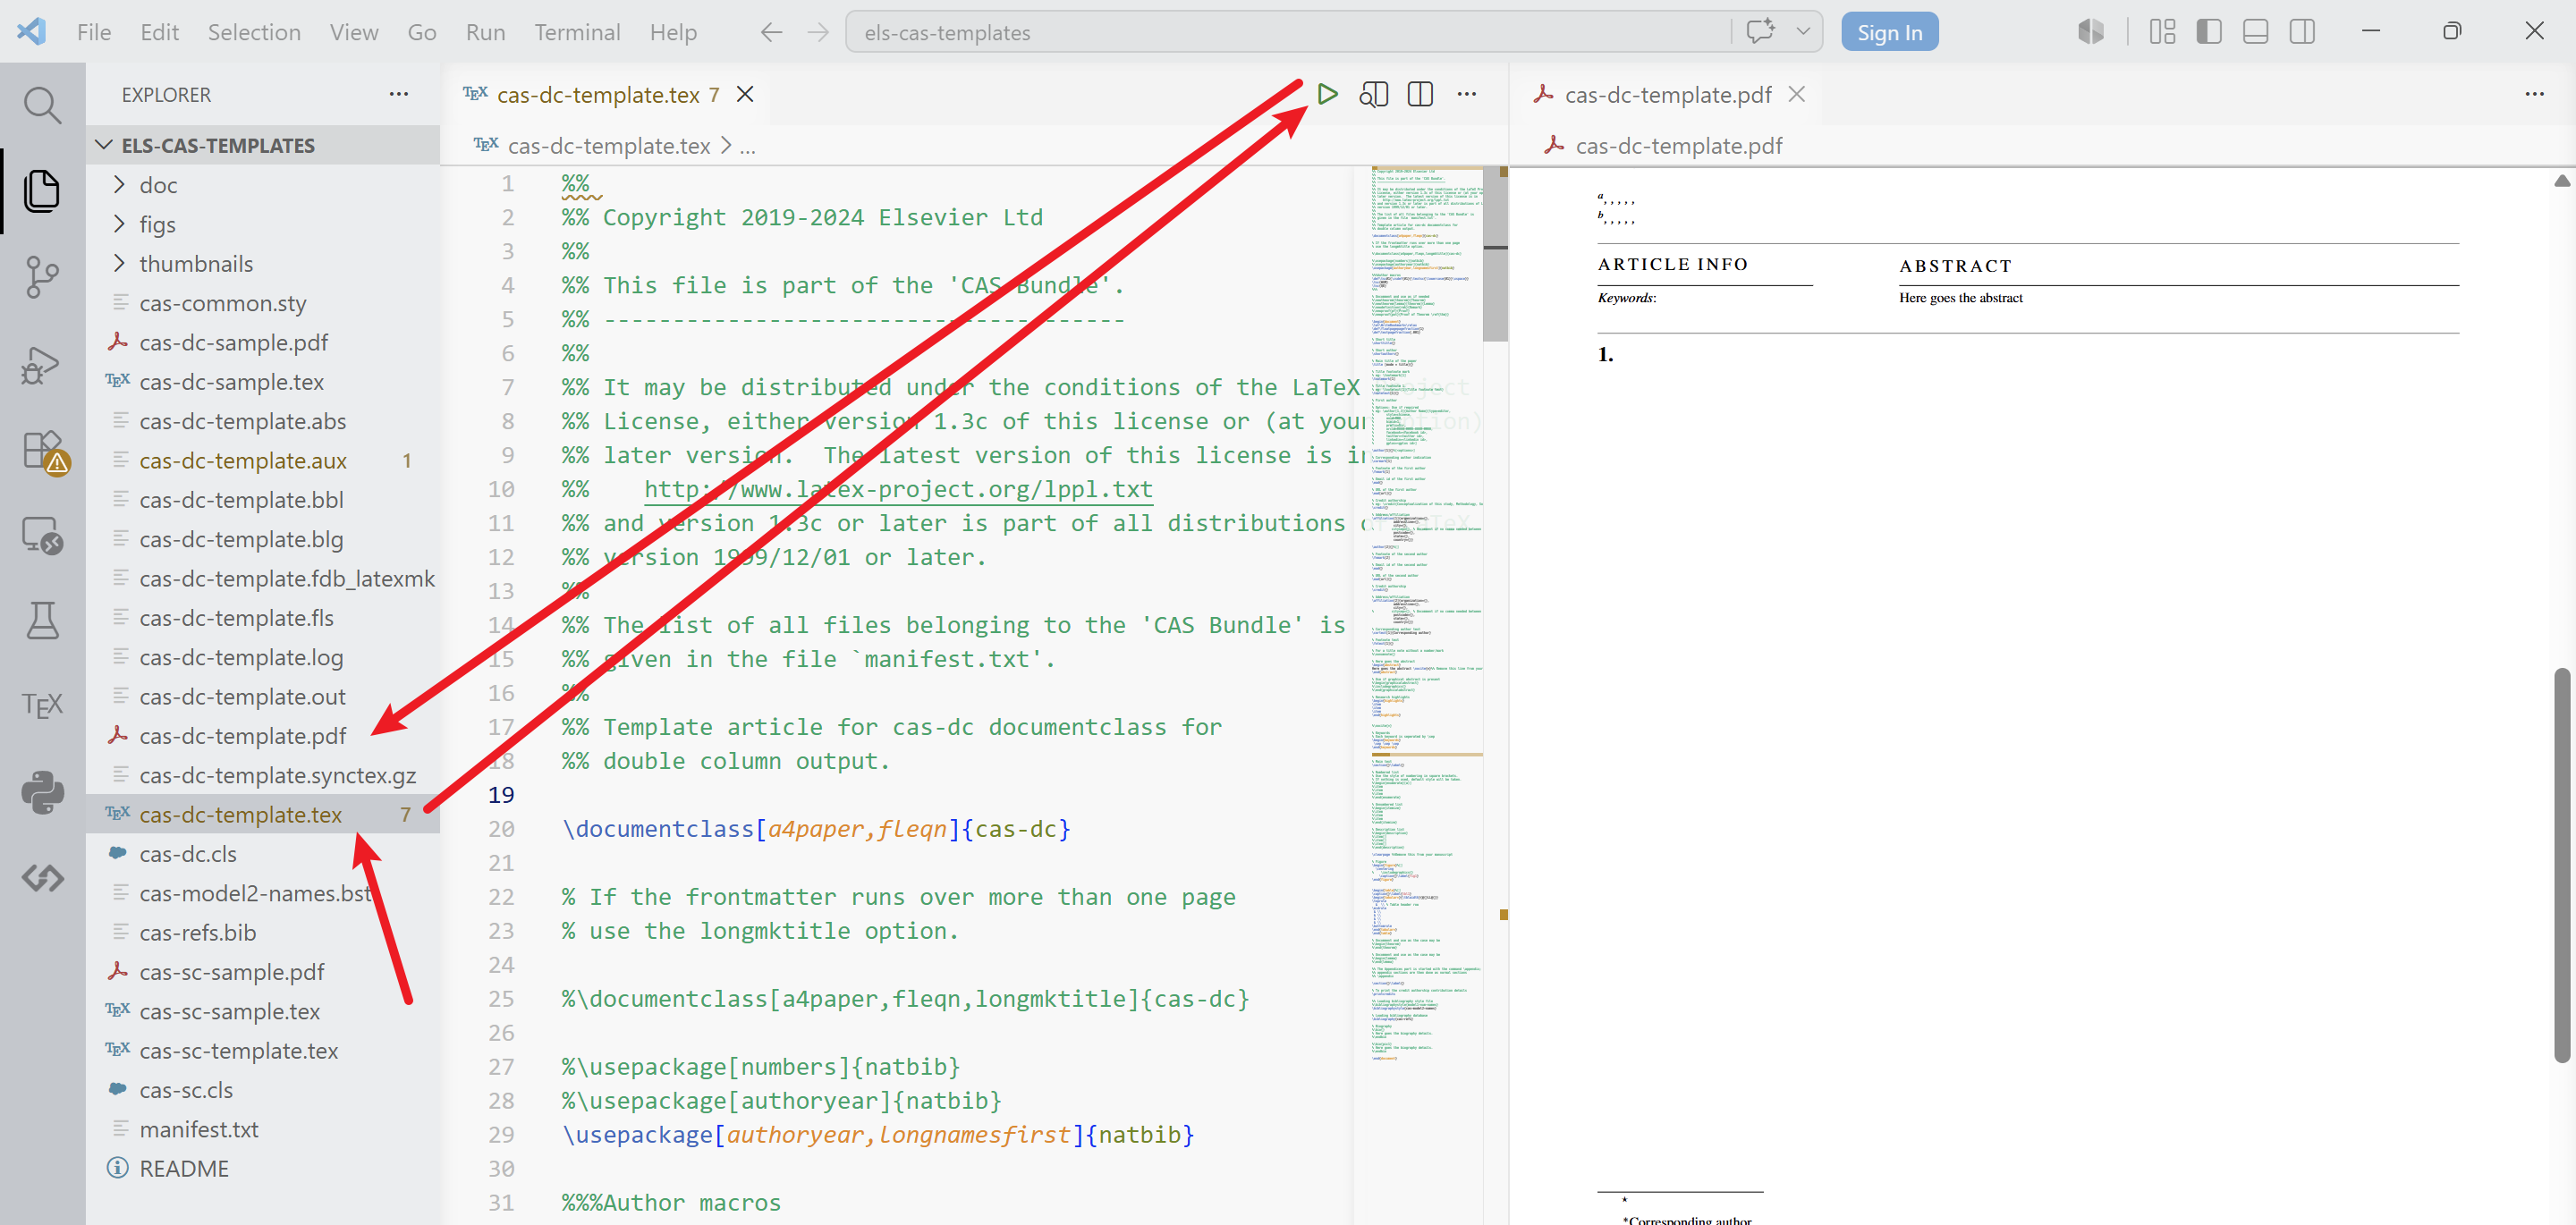
Task: Select cas-dc-template.tex in the explorer
Action: pyautogui.click(x=263, y=815)
